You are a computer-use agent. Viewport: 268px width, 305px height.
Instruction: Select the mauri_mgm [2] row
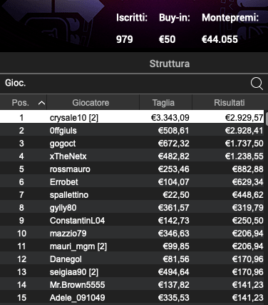[x=132, y=246]
